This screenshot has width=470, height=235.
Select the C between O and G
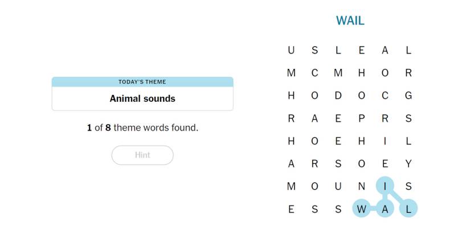pos(385,96)
